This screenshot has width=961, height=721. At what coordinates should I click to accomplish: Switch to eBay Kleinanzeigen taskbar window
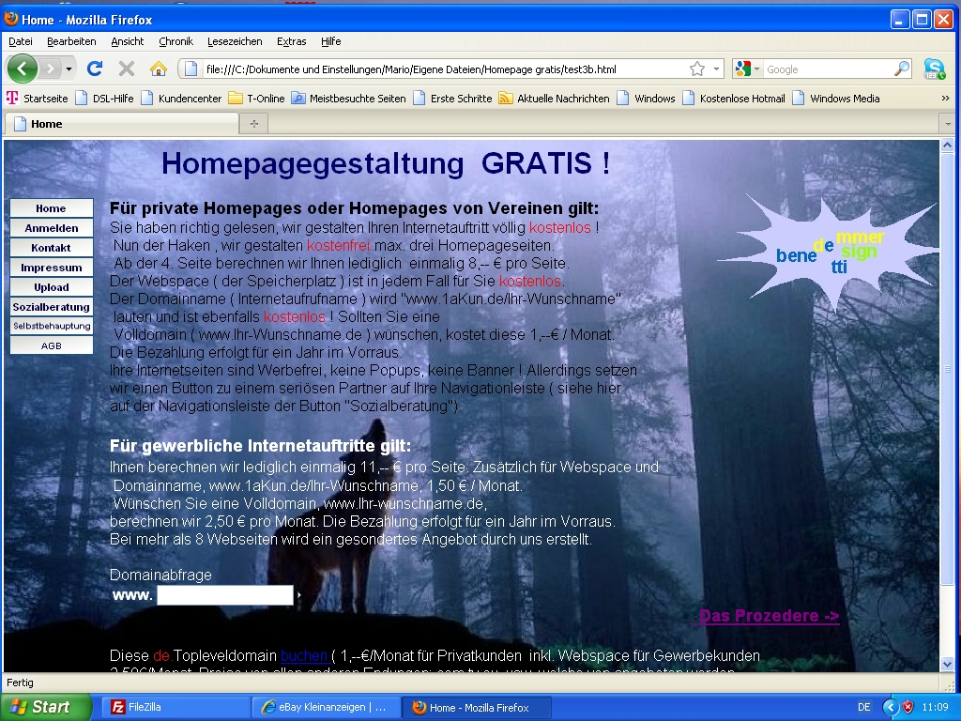tap(326, 707)
